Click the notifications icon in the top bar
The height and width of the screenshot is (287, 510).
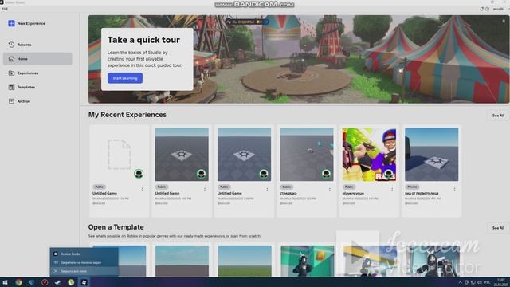[x=481, y=9]
